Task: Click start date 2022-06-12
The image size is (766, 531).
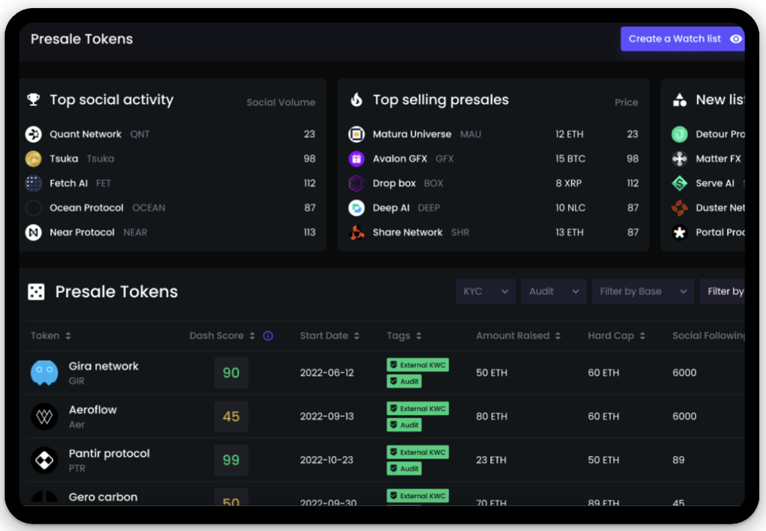Action: [327, 373]
